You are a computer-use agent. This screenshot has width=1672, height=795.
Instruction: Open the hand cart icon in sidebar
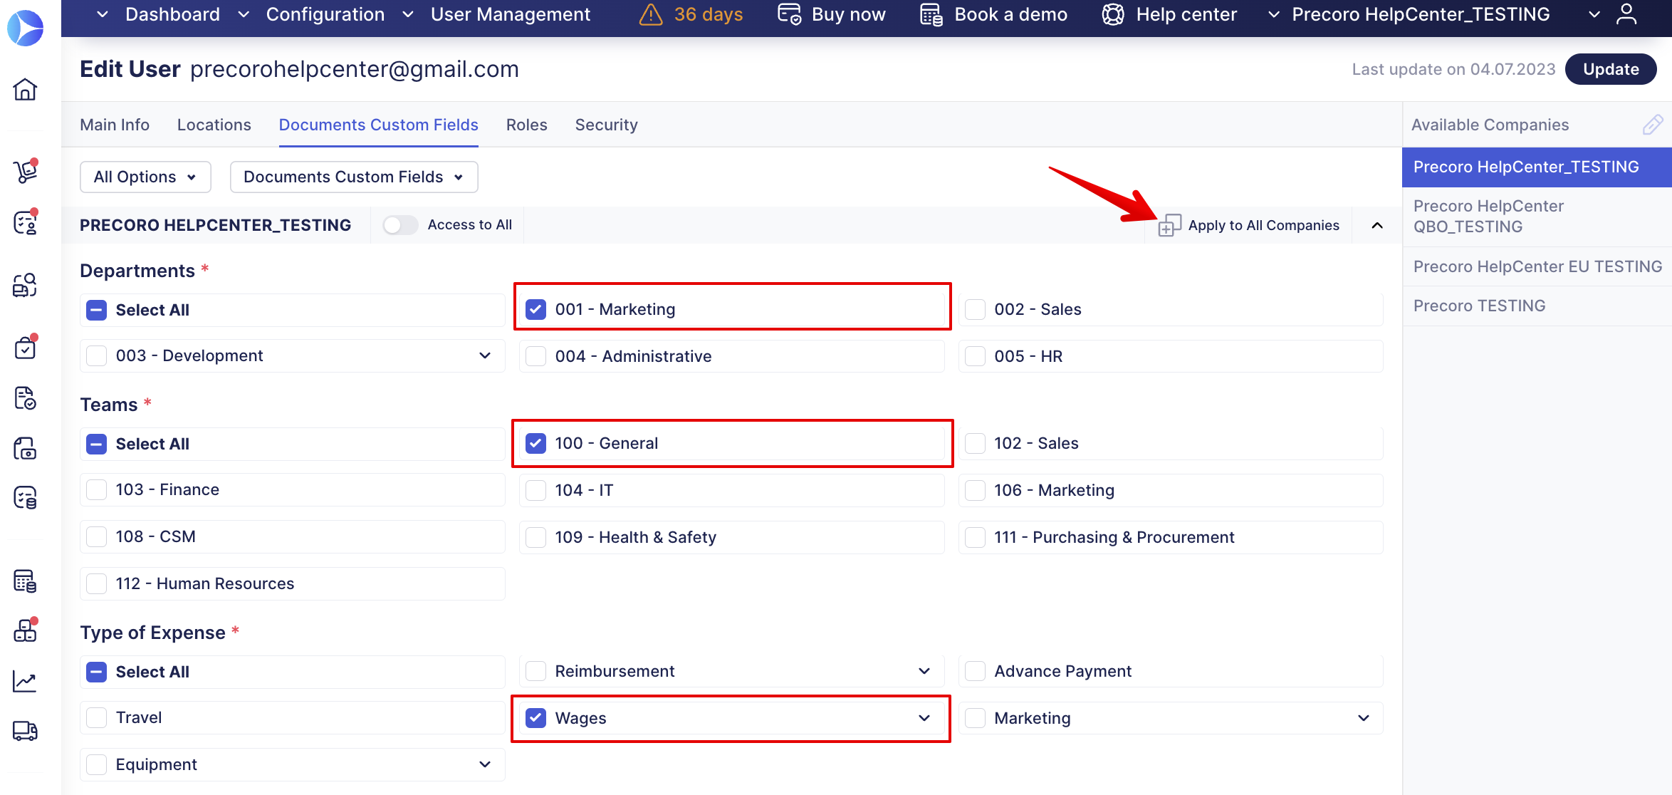(25, 171)
